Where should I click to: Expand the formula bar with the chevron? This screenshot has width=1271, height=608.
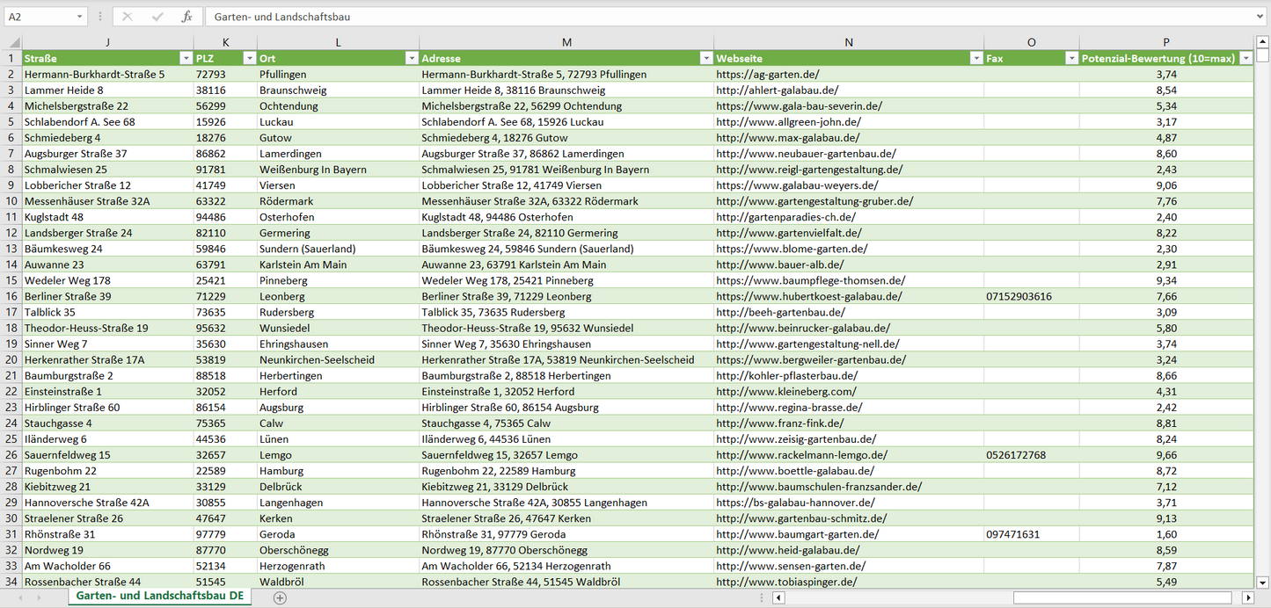1261,17
